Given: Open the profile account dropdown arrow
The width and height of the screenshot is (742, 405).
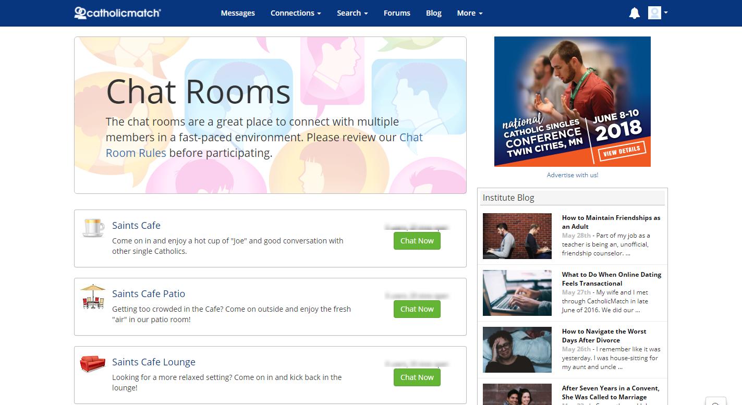Looking at the screenshot, I should click(x=666, y=13).
